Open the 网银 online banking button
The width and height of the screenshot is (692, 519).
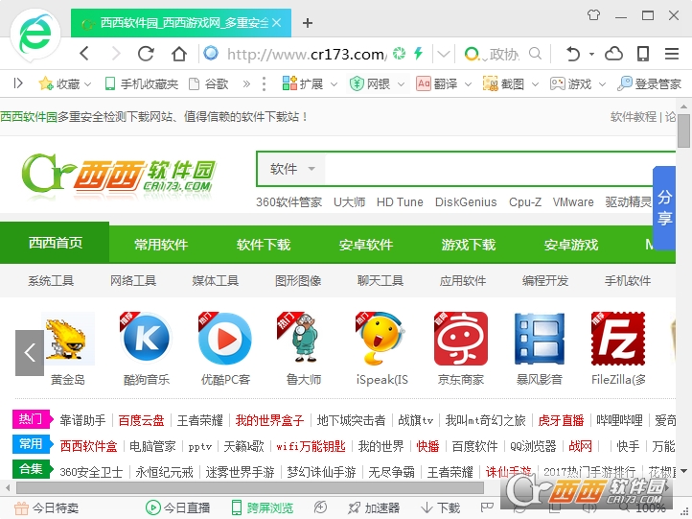(x=370, y=83)
